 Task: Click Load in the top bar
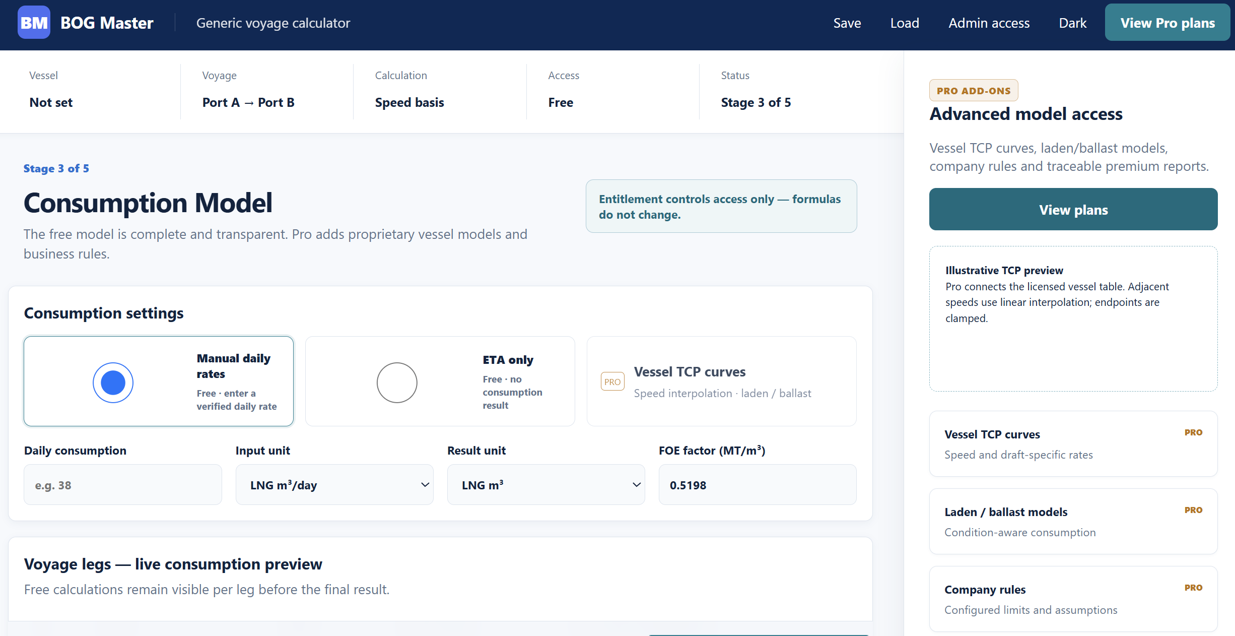click(x=905, y=23)
